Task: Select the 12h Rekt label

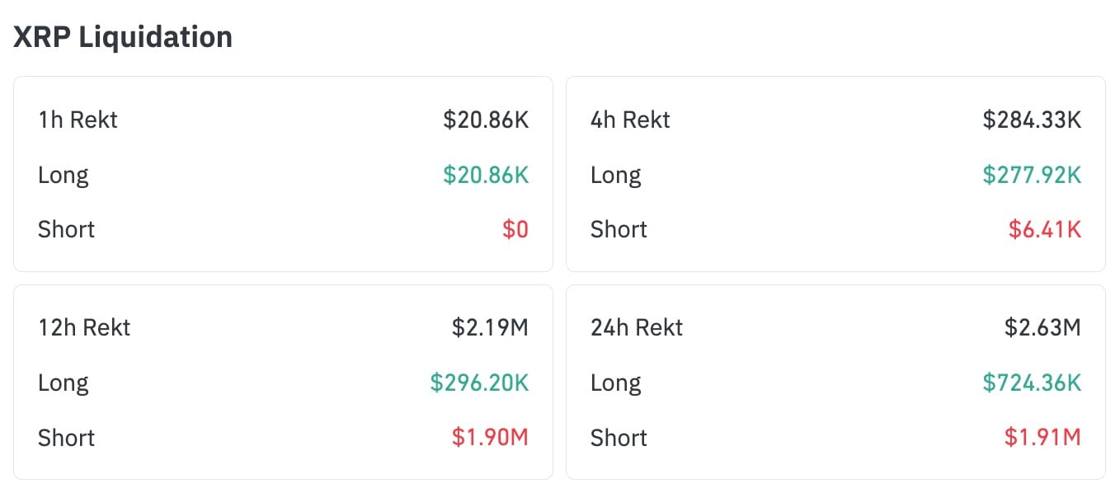Action: click(x=84, y=328)
